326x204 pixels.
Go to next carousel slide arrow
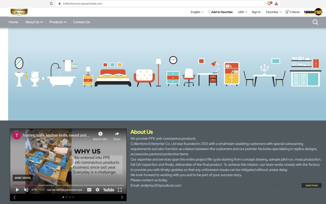point(122,197)
